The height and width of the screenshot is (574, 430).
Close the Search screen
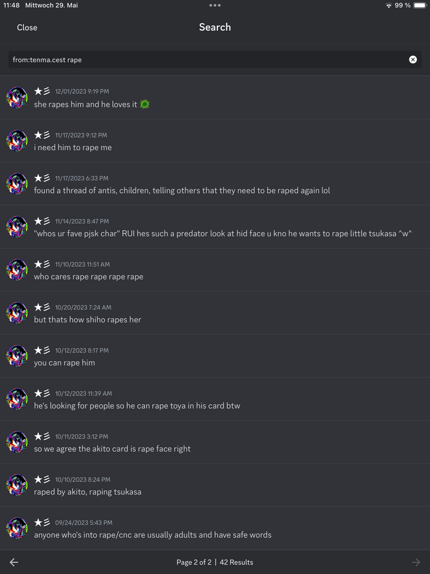[27, 28]
